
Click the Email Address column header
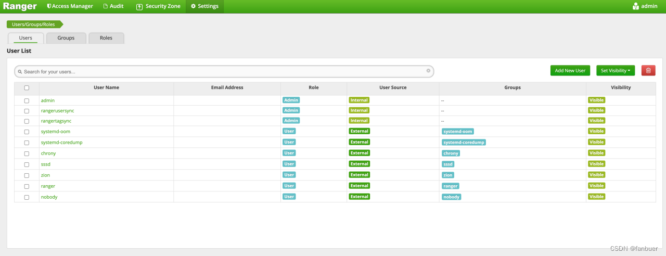coord(227,87)
